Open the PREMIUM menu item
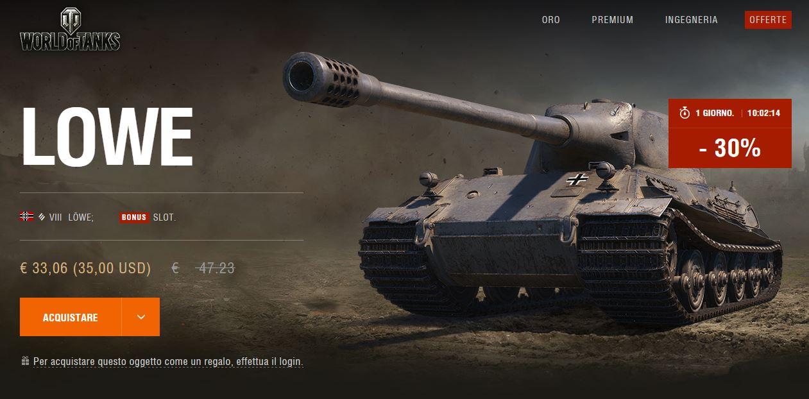The width and height of the screenshot is (809, 399). [x=613, y=20]
